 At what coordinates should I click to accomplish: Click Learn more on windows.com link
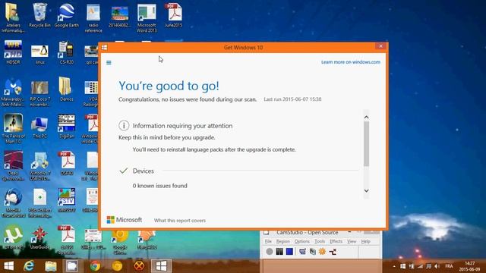pos(351,62)
